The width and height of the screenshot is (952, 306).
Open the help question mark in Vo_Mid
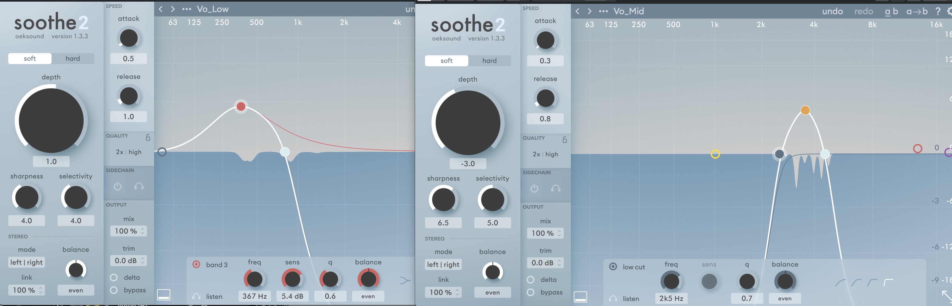pyautogui.click(x=937, y=11)
